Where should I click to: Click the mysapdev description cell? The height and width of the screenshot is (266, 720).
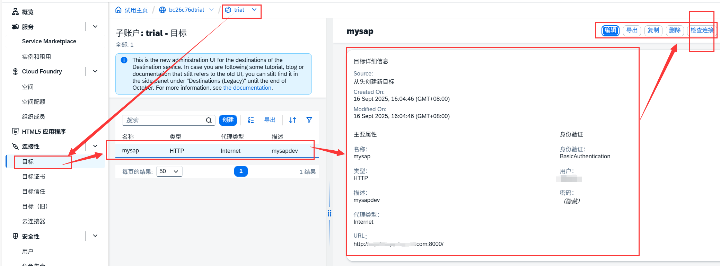(285, 151)
